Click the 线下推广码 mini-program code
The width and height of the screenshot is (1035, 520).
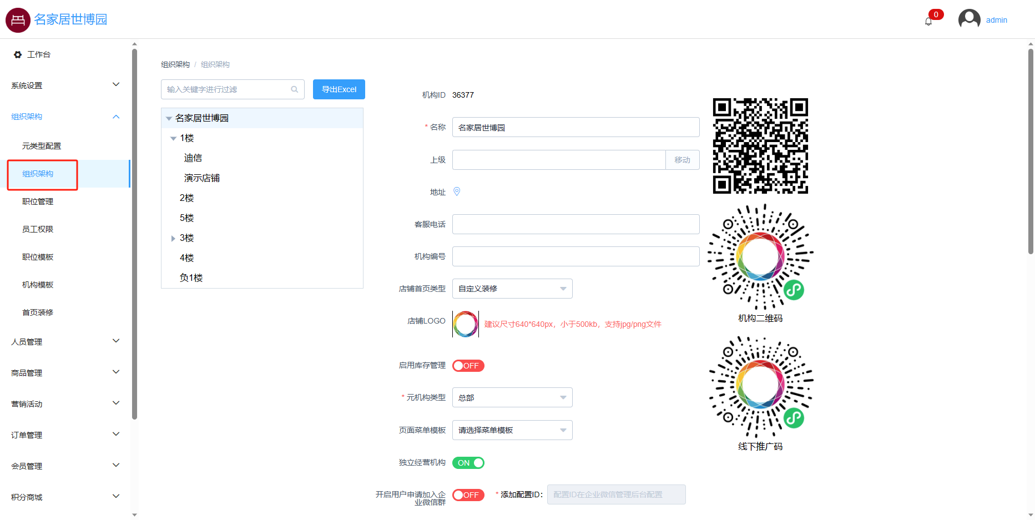click(760, 387)
